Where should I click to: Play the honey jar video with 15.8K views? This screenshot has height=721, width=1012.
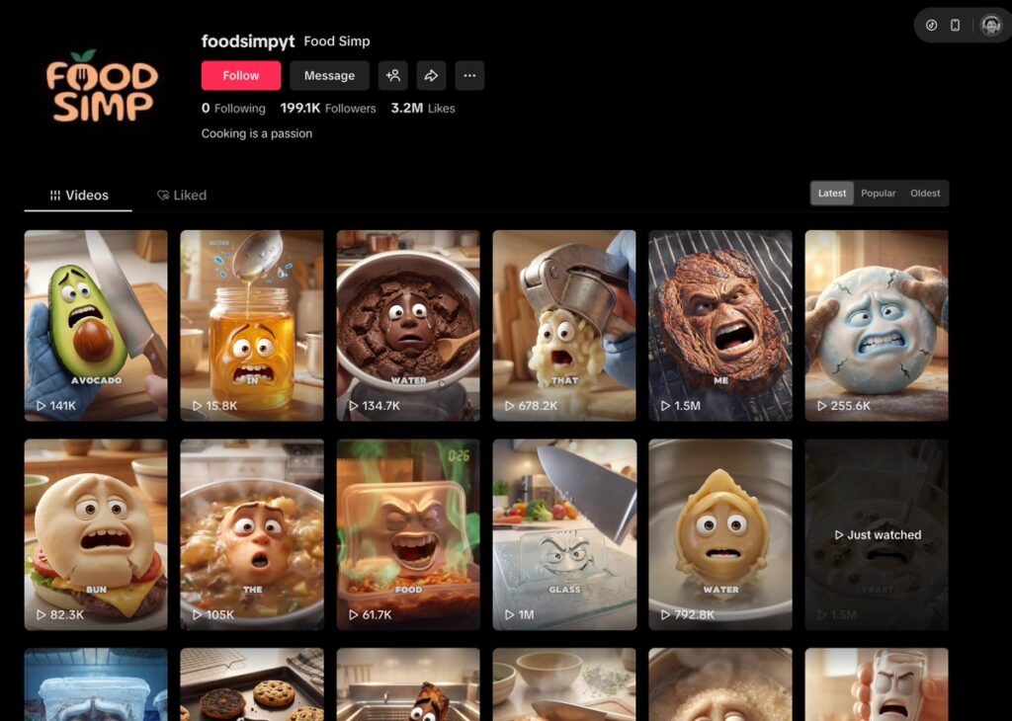[251, 325]
